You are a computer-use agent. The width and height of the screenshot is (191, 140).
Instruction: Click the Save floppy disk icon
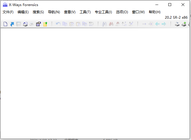19,24
